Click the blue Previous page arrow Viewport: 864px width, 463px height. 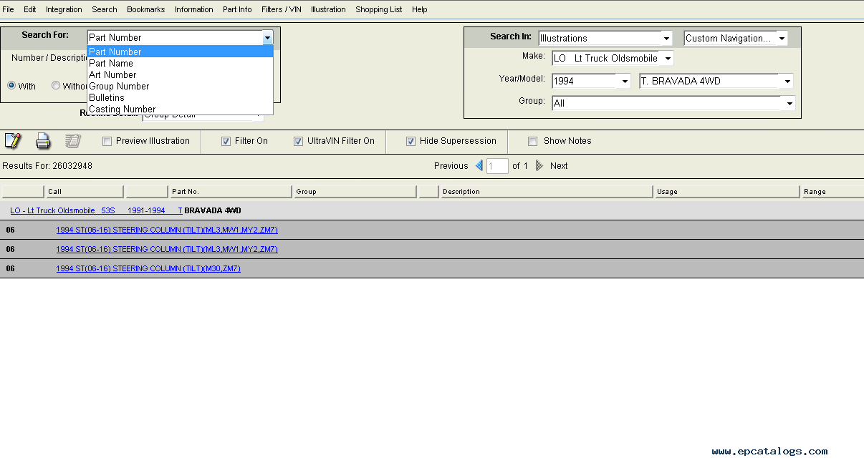(479, 166)
